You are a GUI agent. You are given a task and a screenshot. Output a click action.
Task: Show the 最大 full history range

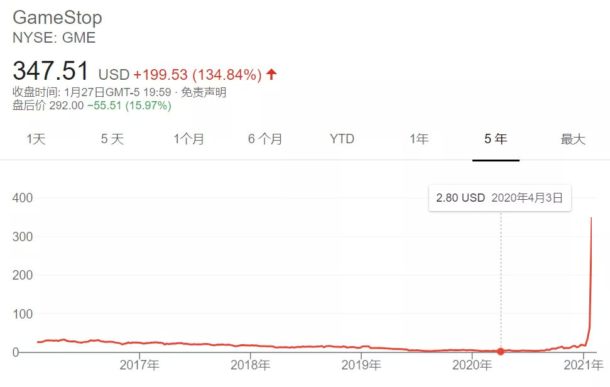point(572,139)
